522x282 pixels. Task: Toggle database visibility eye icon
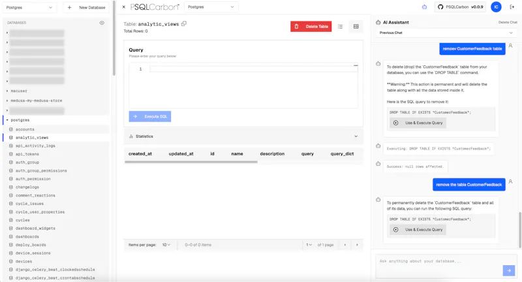(x=102, y=23)
